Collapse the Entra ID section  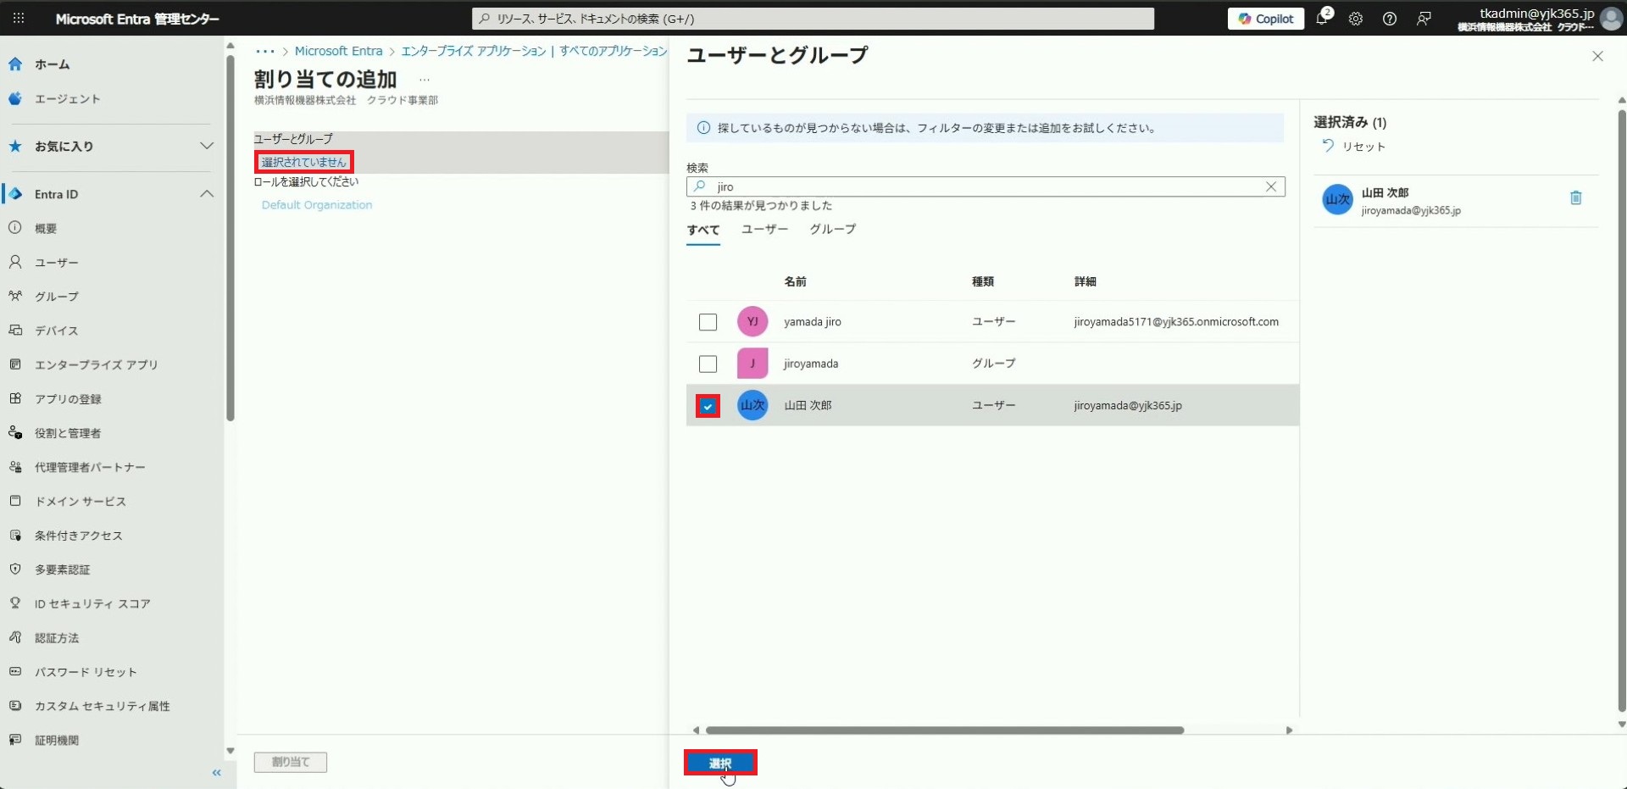tap(206, 194)
